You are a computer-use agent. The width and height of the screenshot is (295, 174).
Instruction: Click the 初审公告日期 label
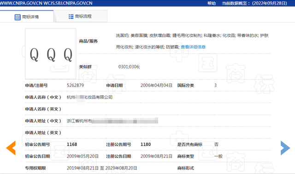pos(37,157)
